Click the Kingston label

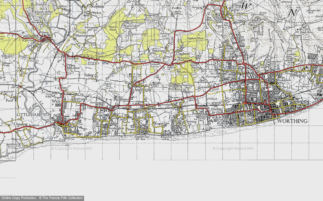[160, 124]
